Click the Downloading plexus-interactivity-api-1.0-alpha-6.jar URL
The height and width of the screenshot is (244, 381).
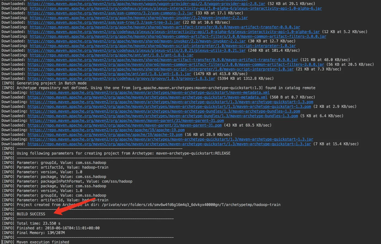click(176, 8)
